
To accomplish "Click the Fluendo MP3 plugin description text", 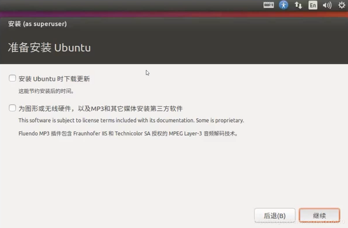I will (128, 133).
